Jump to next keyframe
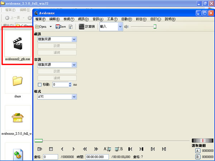Viewport: 215px width, 161px height. coord(96,149)
